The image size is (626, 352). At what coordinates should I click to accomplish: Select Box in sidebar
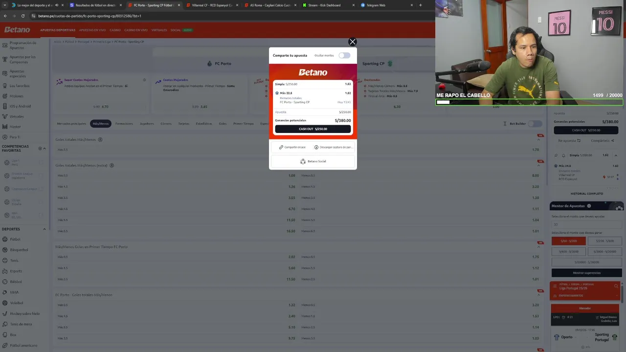pyautogui.click(x=13, y=335)
